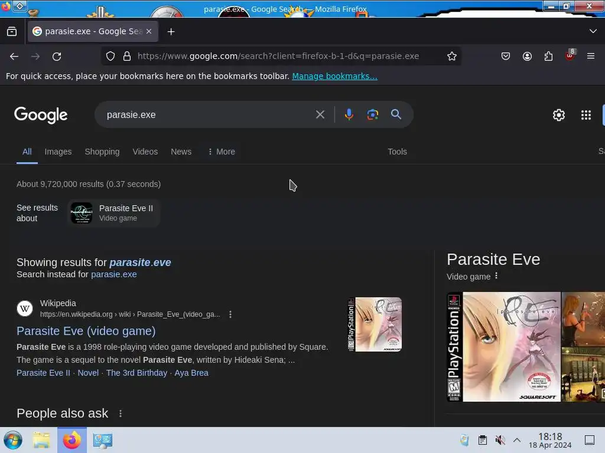
Task: Open the Parasite Eve II video game card
Action: (x=113, y=213)
